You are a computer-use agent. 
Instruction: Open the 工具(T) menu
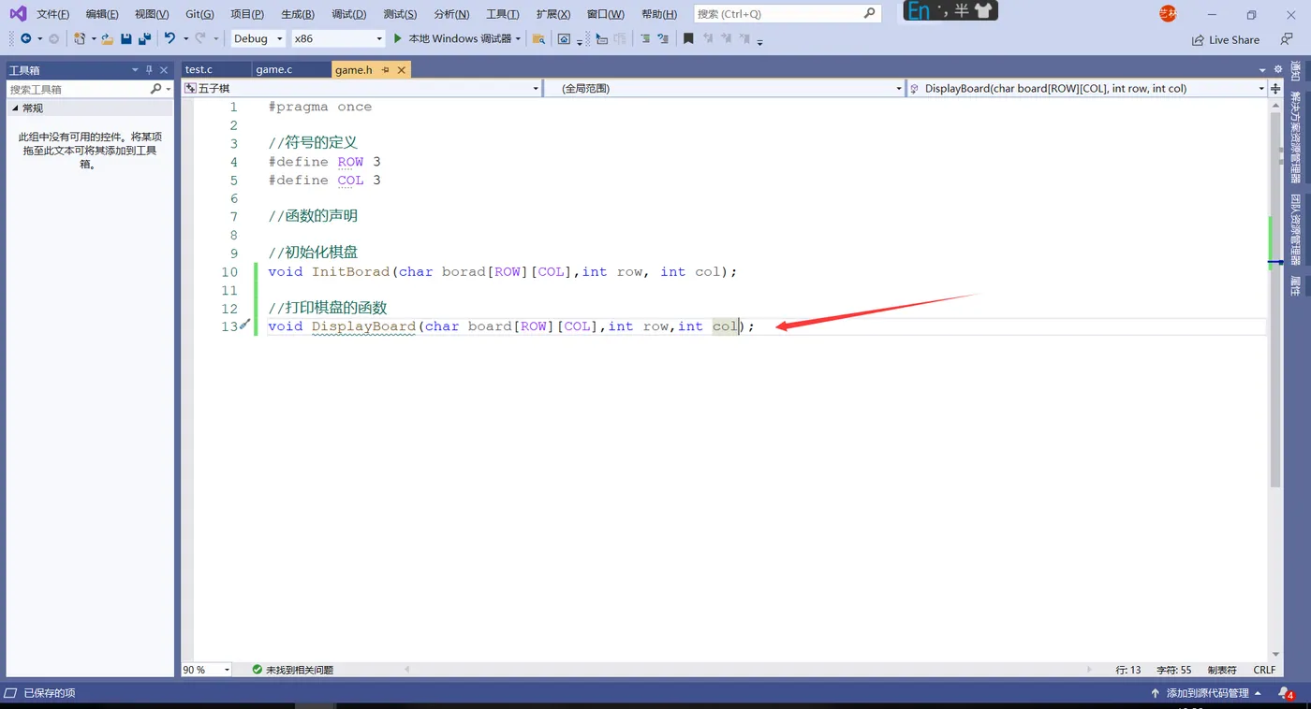503,14
